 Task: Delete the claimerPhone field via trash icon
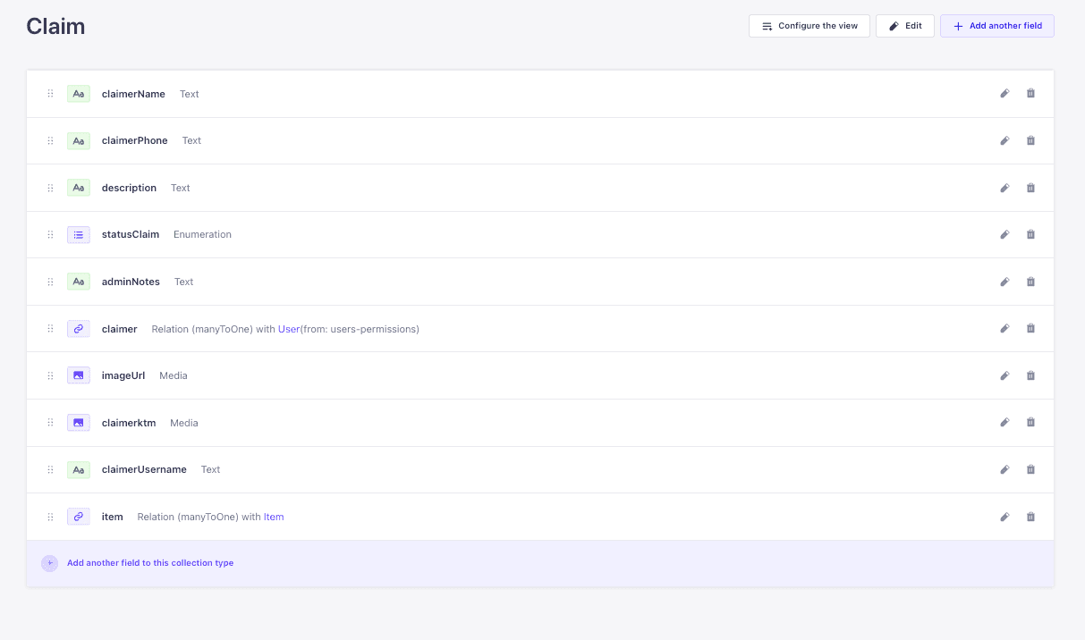pyautogui.click(x=1030, y=140)
